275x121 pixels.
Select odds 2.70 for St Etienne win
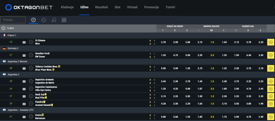pyautogui.click(x=163, y=42)
